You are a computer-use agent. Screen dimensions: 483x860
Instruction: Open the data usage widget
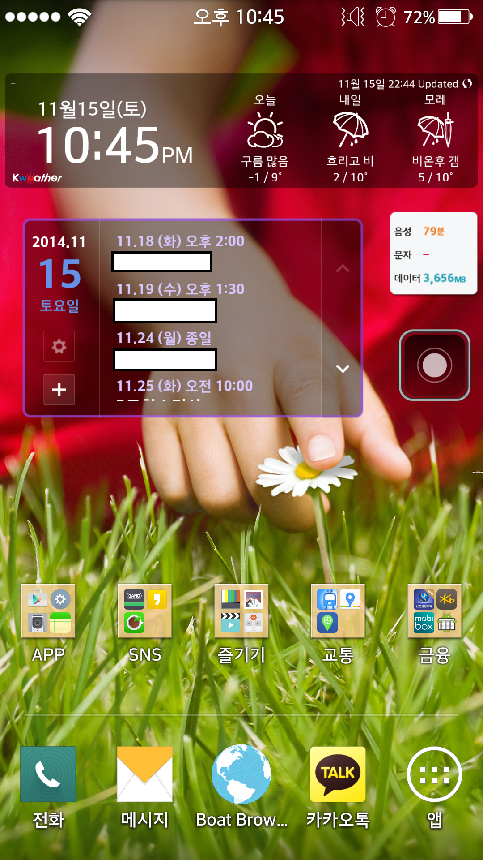click(x=433, y=254)
